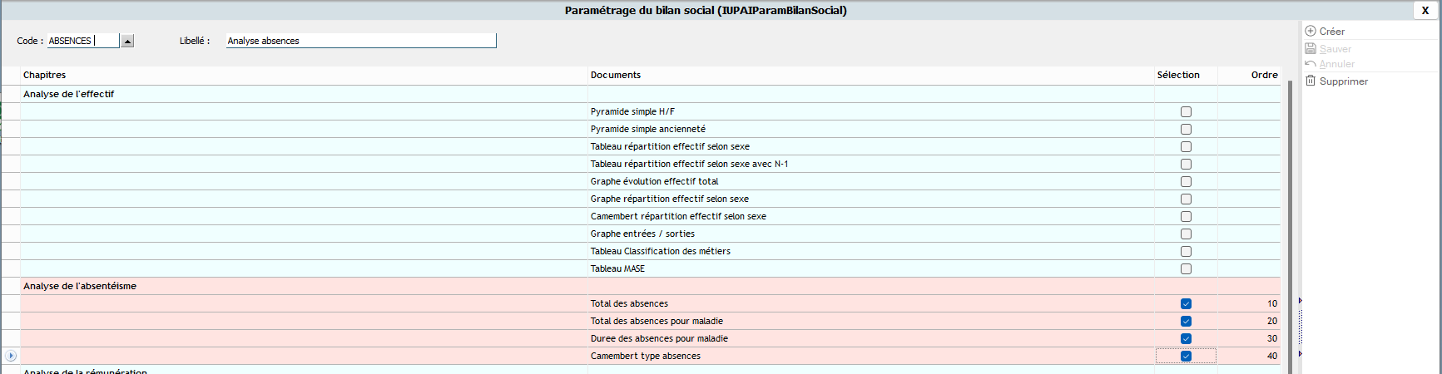The width and height of the screenshot is (1442, 374).
Task: Tick Graphe entrées / sorties checkbox
Action: (1186, 234)
